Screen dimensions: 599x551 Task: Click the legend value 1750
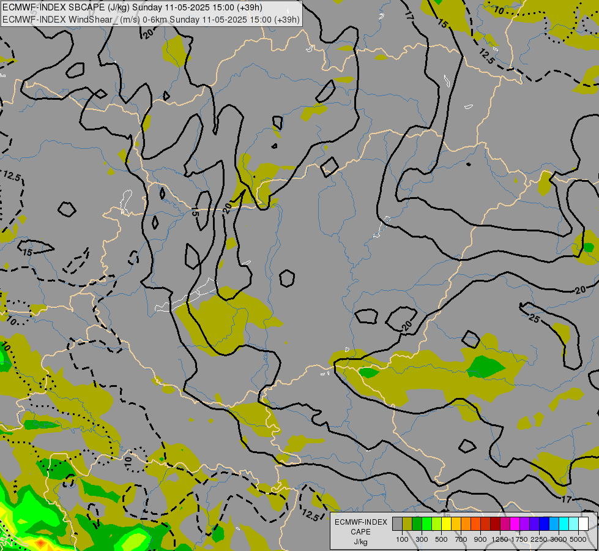point(519,539)
